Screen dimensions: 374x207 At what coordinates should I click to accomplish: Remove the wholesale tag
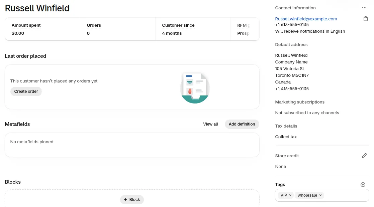(320, 195)
